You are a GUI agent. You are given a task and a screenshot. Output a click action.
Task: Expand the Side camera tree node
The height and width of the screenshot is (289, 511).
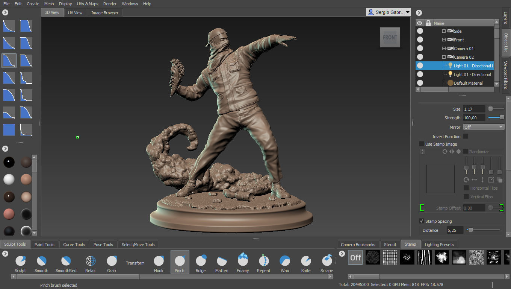(x=444, y=31)
